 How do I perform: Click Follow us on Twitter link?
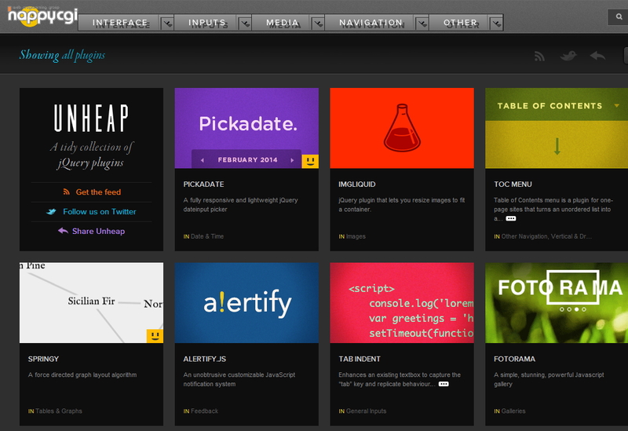[91, 212]
